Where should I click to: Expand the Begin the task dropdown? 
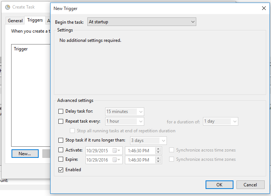click(142, 22)
